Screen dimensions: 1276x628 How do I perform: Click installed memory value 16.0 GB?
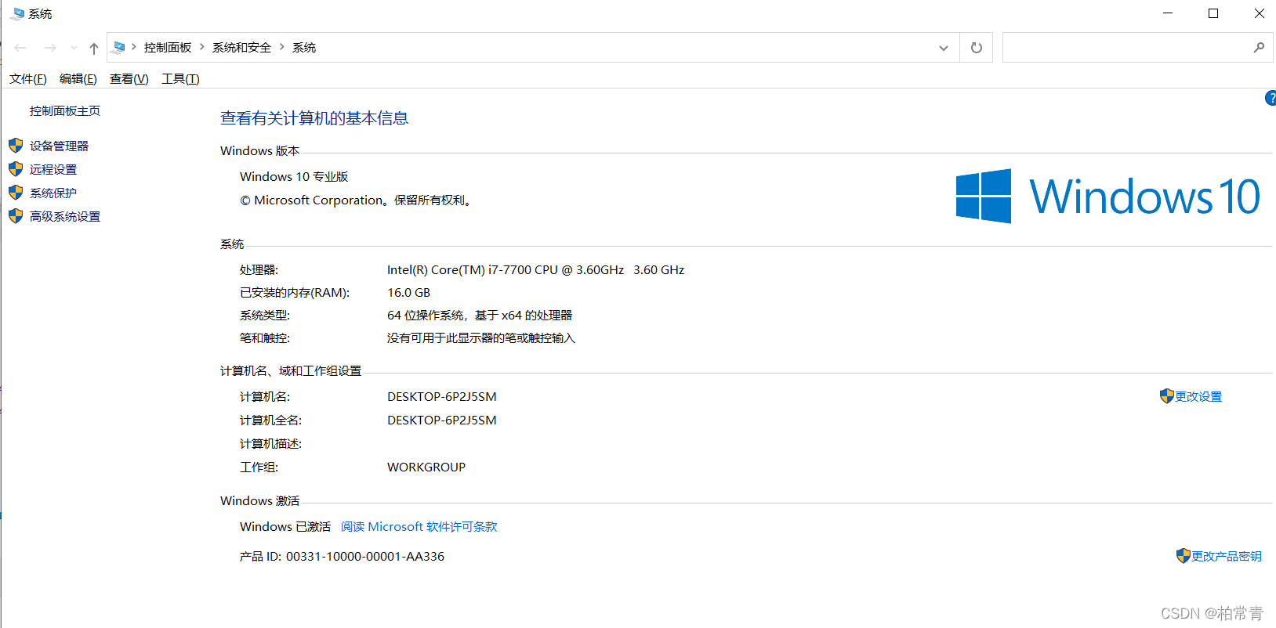point(408,292)
